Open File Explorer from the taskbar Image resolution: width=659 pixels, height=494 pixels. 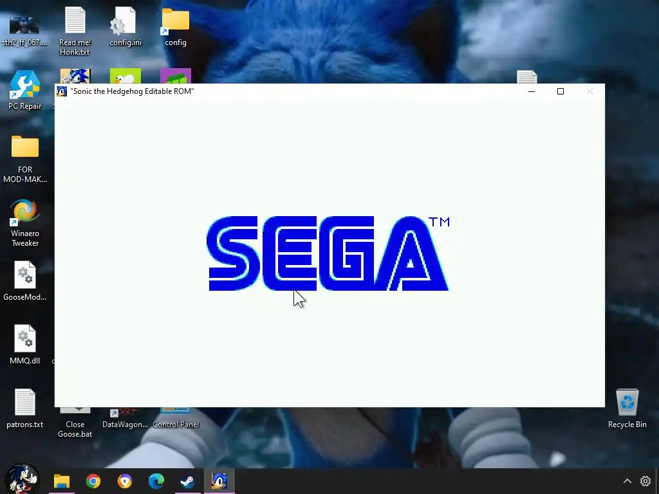click(x=61, y=481)
